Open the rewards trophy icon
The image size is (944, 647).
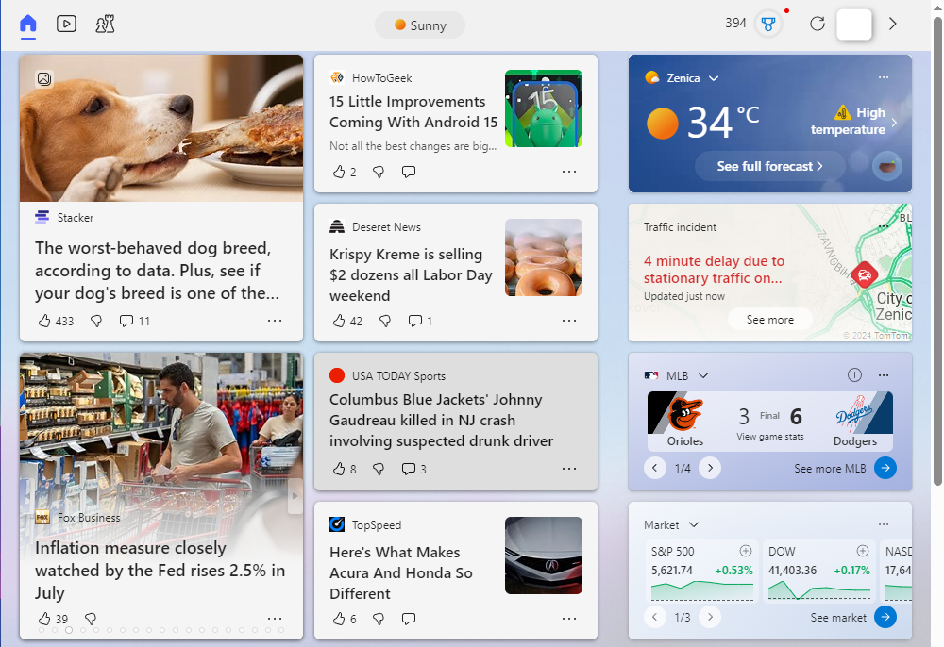767,25
